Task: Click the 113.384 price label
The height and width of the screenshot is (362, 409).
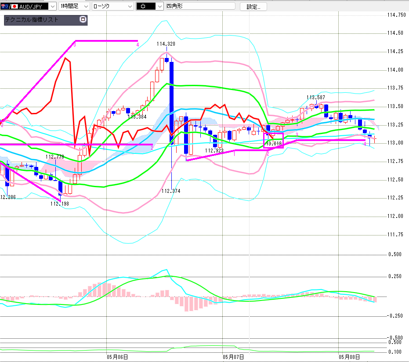Action: [137, 117]
